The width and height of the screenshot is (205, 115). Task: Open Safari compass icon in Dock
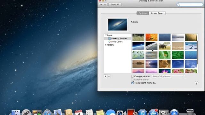47,112
